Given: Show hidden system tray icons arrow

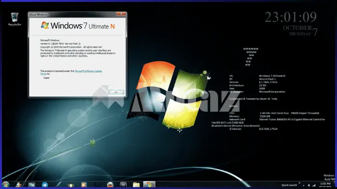Looking at the screenshot, I should pyautogui.click(x=304, y=185).
